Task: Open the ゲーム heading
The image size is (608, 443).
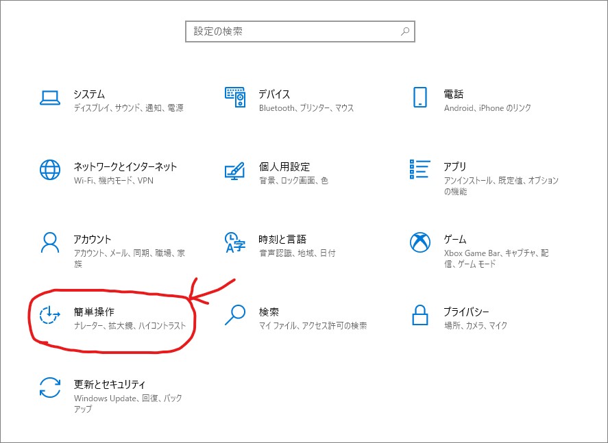Action: click(455, 240)
